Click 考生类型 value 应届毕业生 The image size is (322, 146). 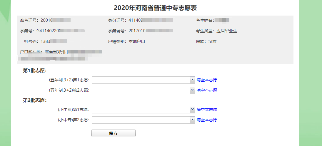[227, 31]
